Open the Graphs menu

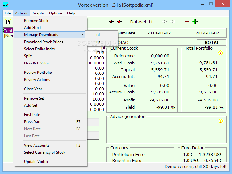click(x=38, y=13)
